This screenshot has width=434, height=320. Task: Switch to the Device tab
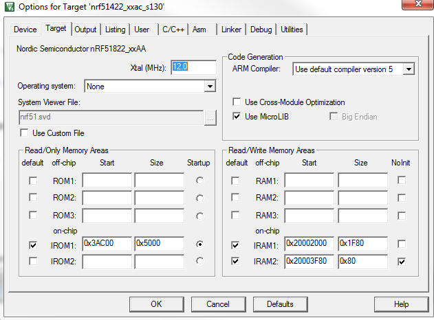[x=25, y=30]
